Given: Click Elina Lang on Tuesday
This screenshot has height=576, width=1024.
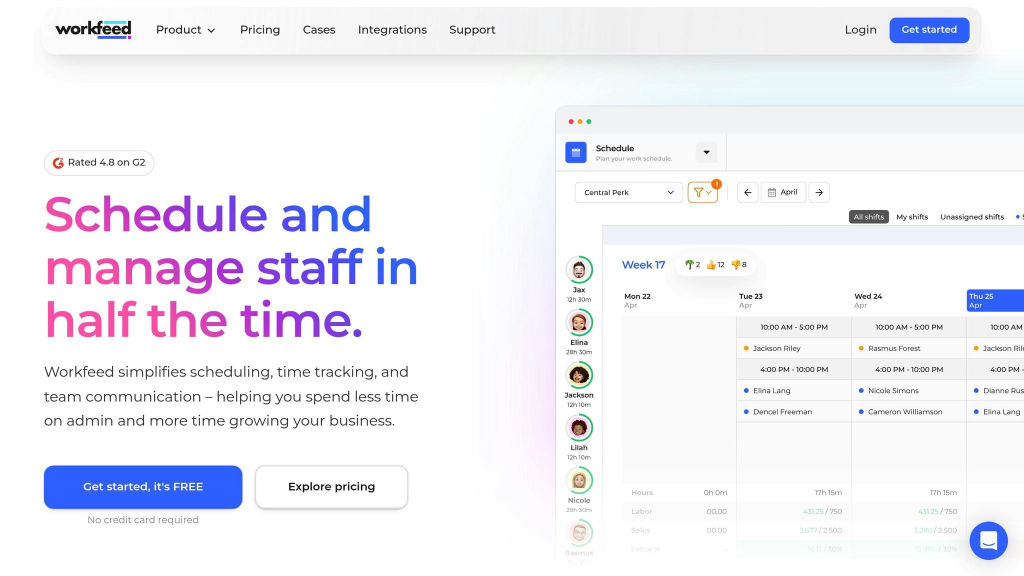Looking at the screenshot, I should [x=794, y=391].
